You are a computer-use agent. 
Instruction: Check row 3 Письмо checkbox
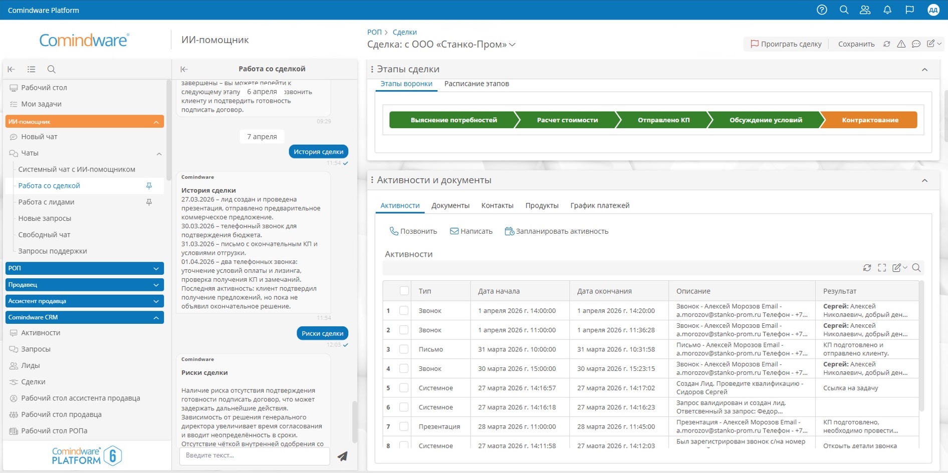pyautogui.click(x=404, y=349)
